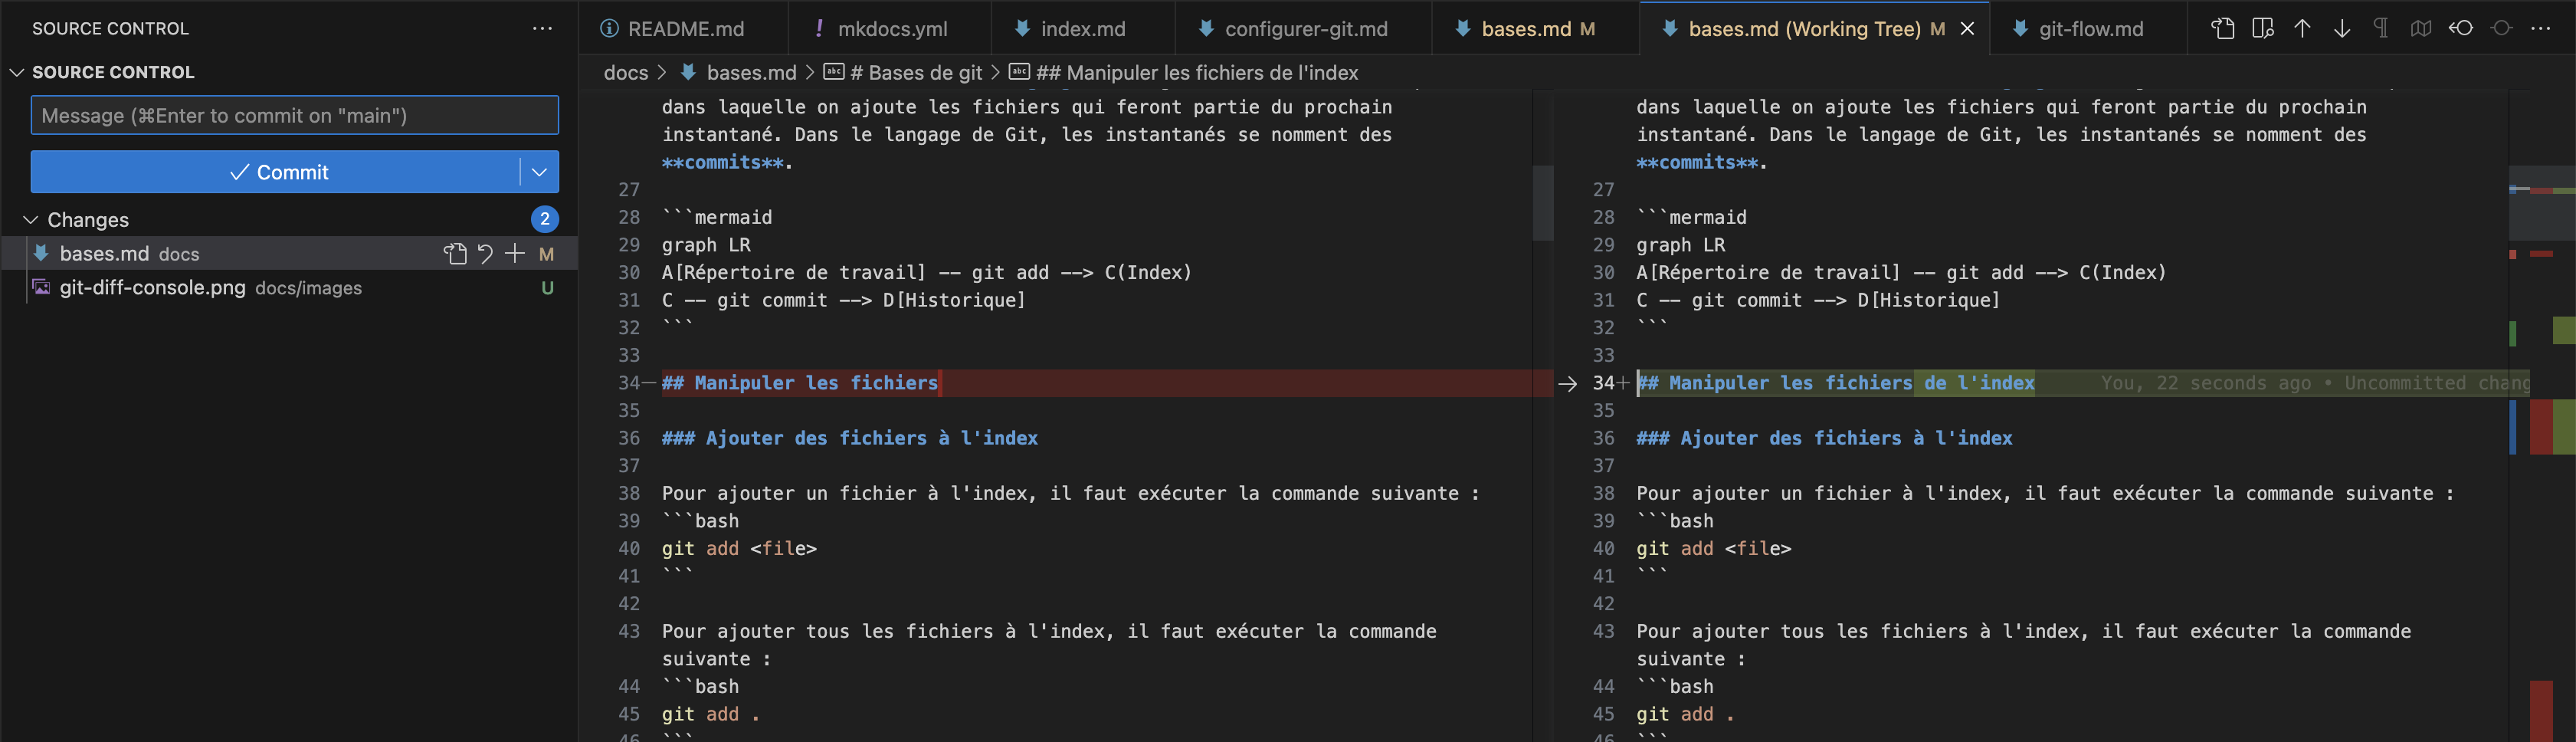
Task: Toggle the map-shaped icon in editor toolbar
Action: (2421, 29)
